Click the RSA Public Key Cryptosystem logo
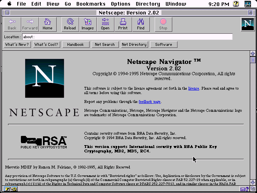 click(44, 142)
